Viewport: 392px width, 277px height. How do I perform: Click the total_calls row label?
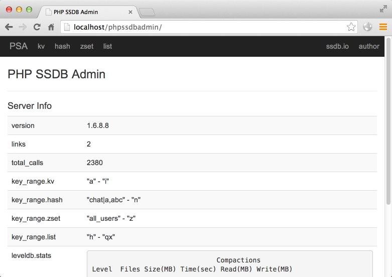[x=27, y=163]
